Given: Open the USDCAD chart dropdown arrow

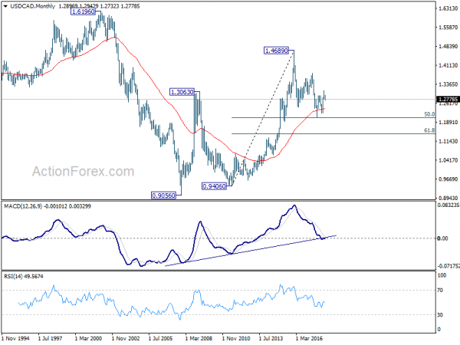Looking at the screenshot, I should click(5, 6).
